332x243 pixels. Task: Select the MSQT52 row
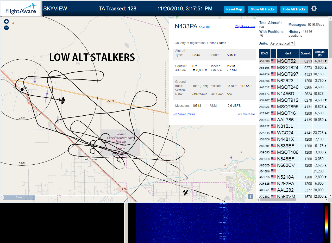tap(293, 61)
